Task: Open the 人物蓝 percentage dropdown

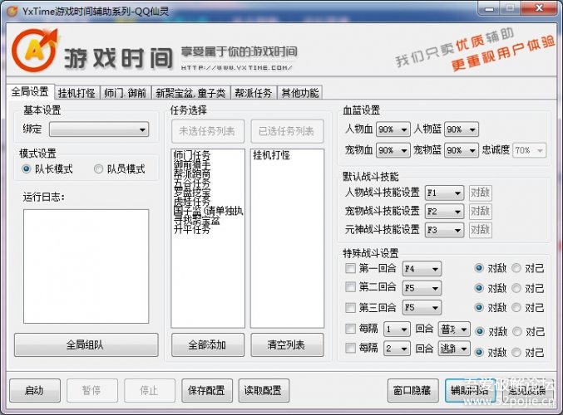Action: click(x=461, y=129)
